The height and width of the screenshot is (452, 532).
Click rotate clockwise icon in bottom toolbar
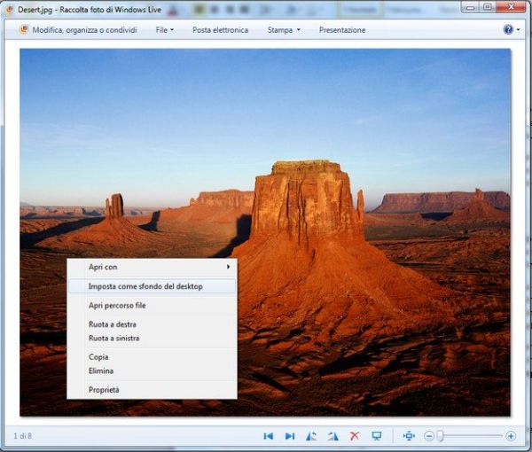(x=333, y=436)
